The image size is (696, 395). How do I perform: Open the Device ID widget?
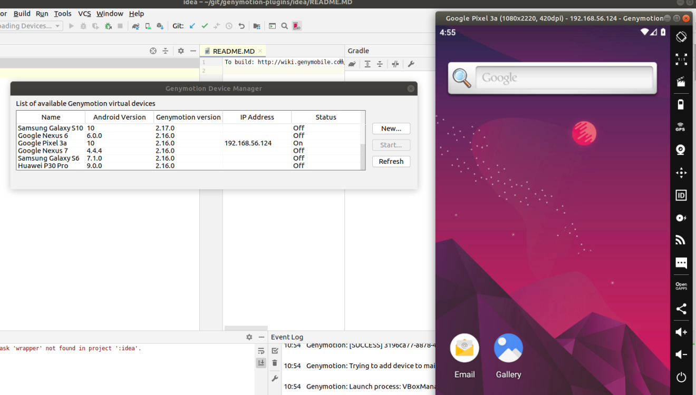pyautogui.click(x=681, y=195)
